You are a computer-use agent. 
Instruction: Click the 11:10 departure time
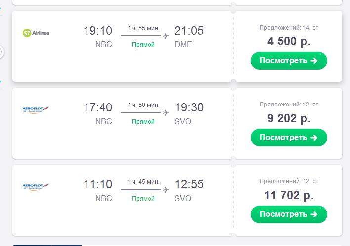(x=98, y=184)
